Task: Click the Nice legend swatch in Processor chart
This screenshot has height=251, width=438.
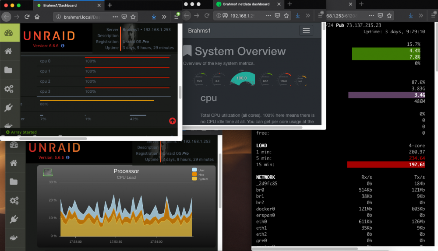Action: tap(194, 174)
